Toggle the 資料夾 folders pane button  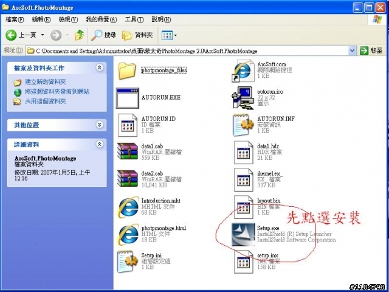pyautogui.click(x=137, y=35)
